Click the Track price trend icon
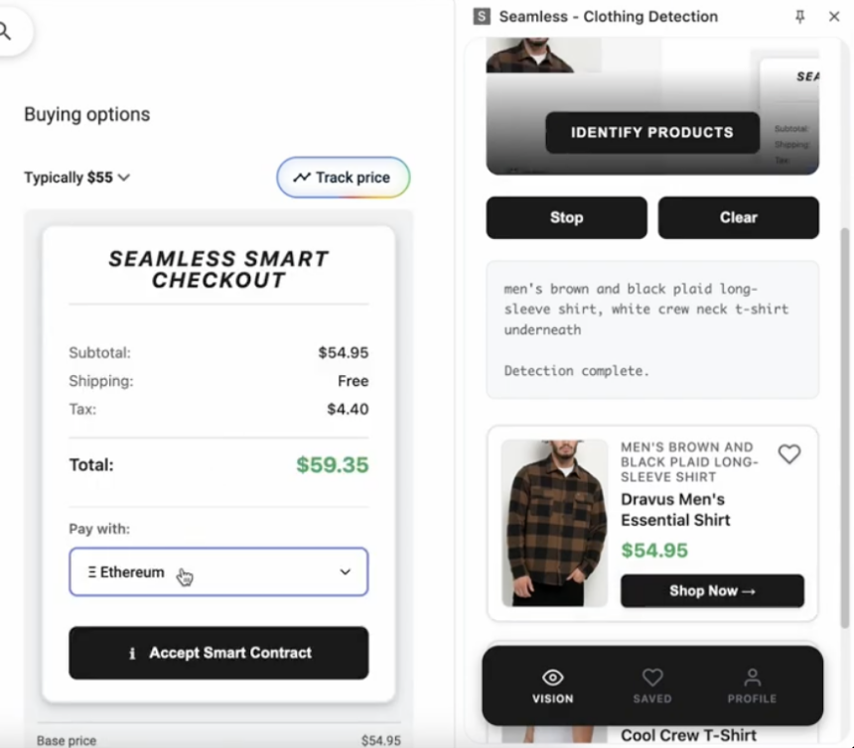The width and height of the screenshot is (854, 748). (301, 178)
